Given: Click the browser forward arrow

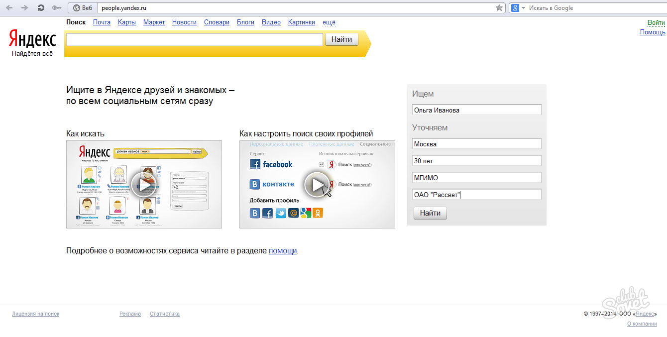Looking at the screenshot, I should [25, 8].
